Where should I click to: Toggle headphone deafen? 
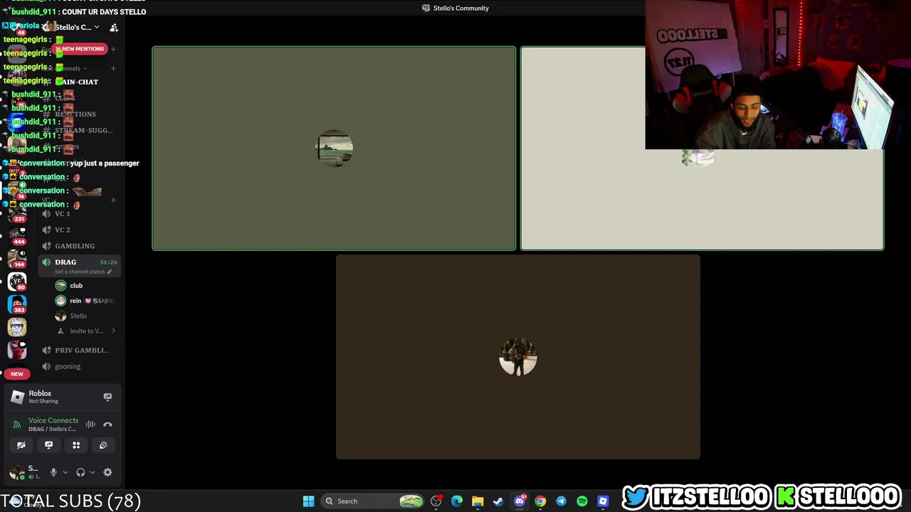(x=80, y=472)
